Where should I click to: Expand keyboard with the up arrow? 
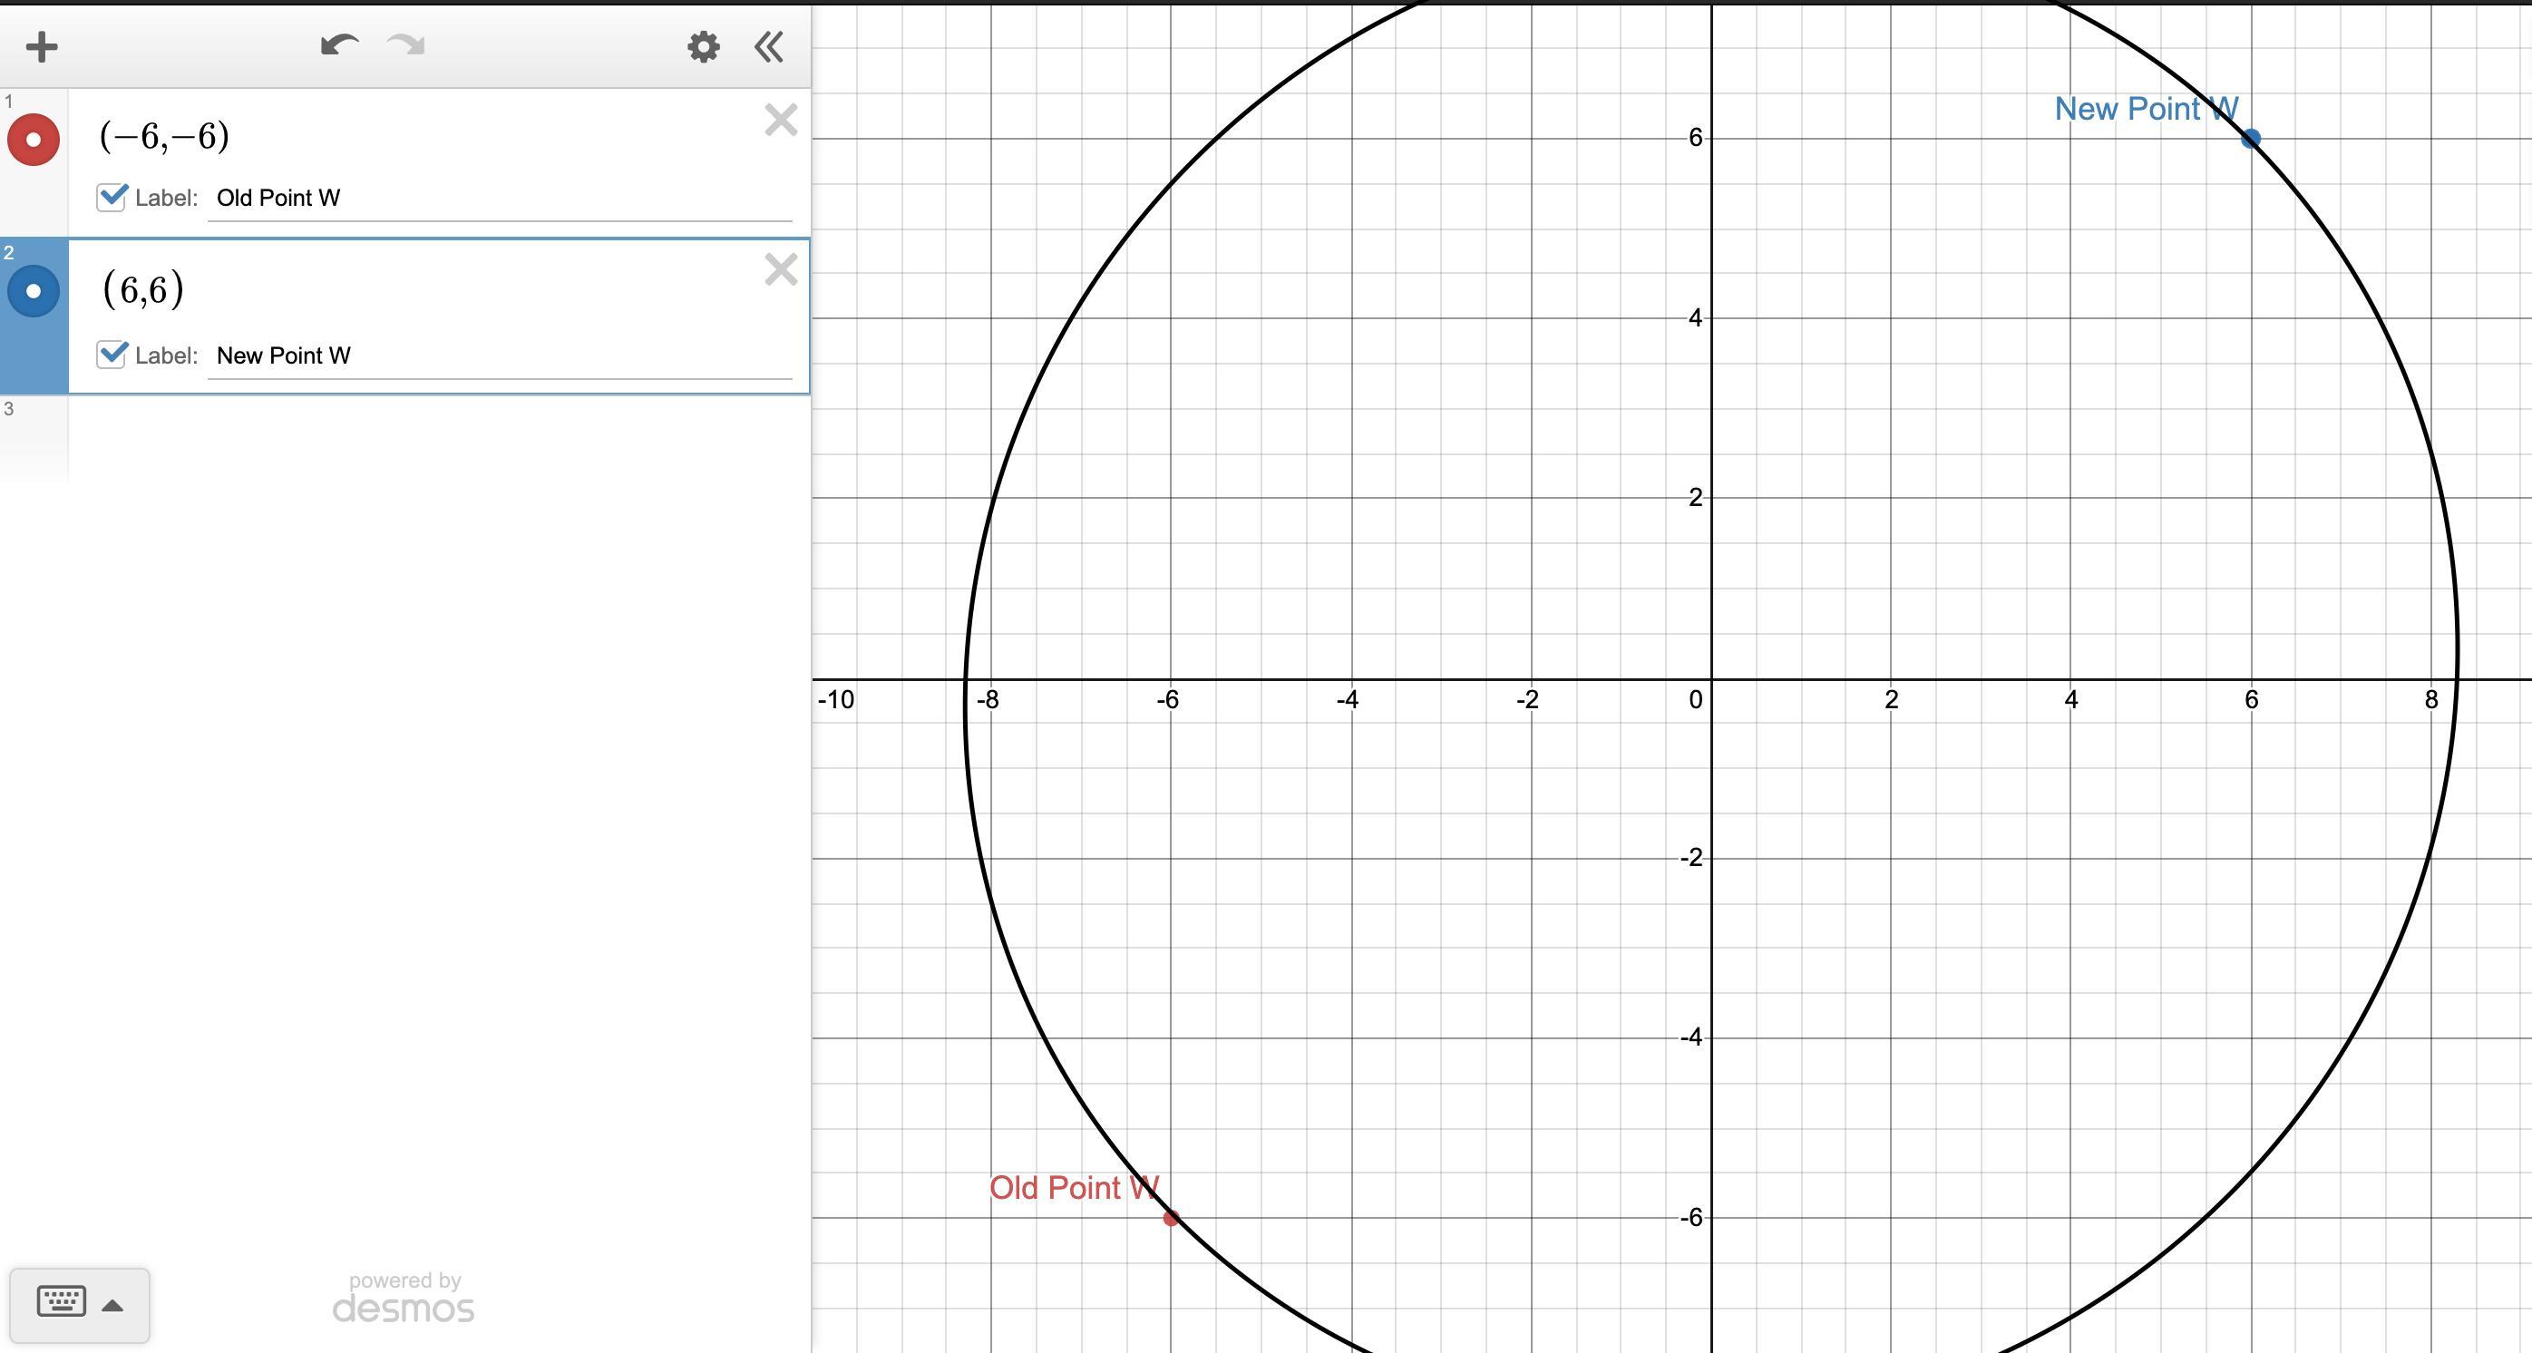tap(113, 1306)
